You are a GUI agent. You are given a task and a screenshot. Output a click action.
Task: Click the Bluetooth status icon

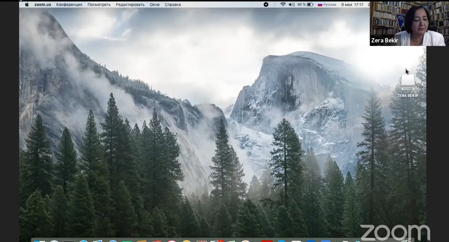(274, 5)
